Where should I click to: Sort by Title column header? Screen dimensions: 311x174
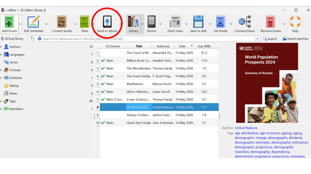click(x=139, y=46)
